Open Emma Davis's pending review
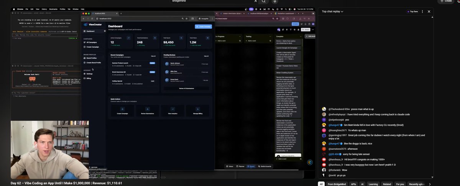Viewport: 460px width, 186px height. point(186,80)
